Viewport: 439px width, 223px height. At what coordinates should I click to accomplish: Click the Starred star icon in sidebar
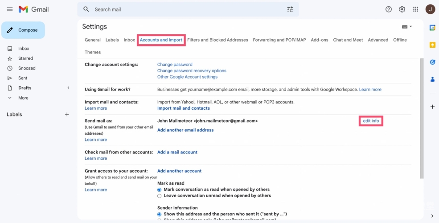click(10, 58)
